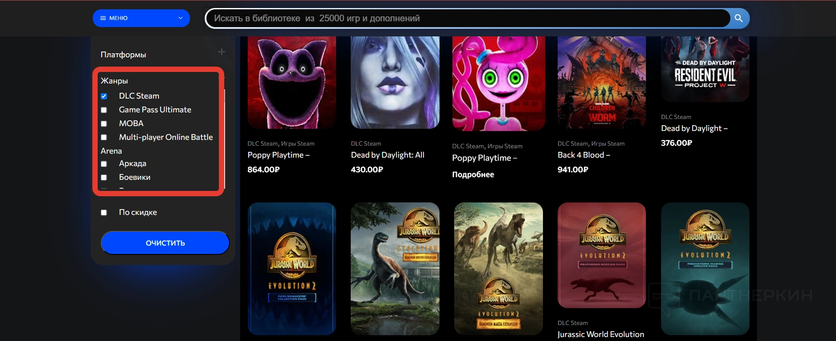
Task: Click the 864.00₽ price
Action: [x=264, y=170]
